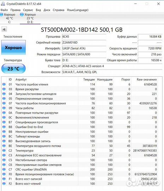Click the CrystalDiskInfo app icon in title bar
The width and height of the screenshot is (164, 191).
[3, 4]
